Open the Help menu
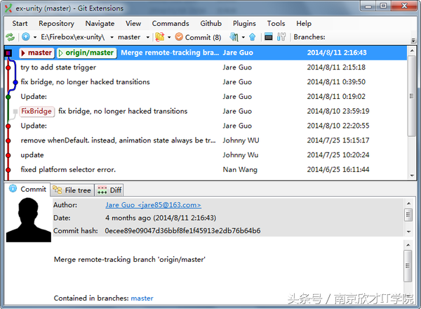 [304, 24]
